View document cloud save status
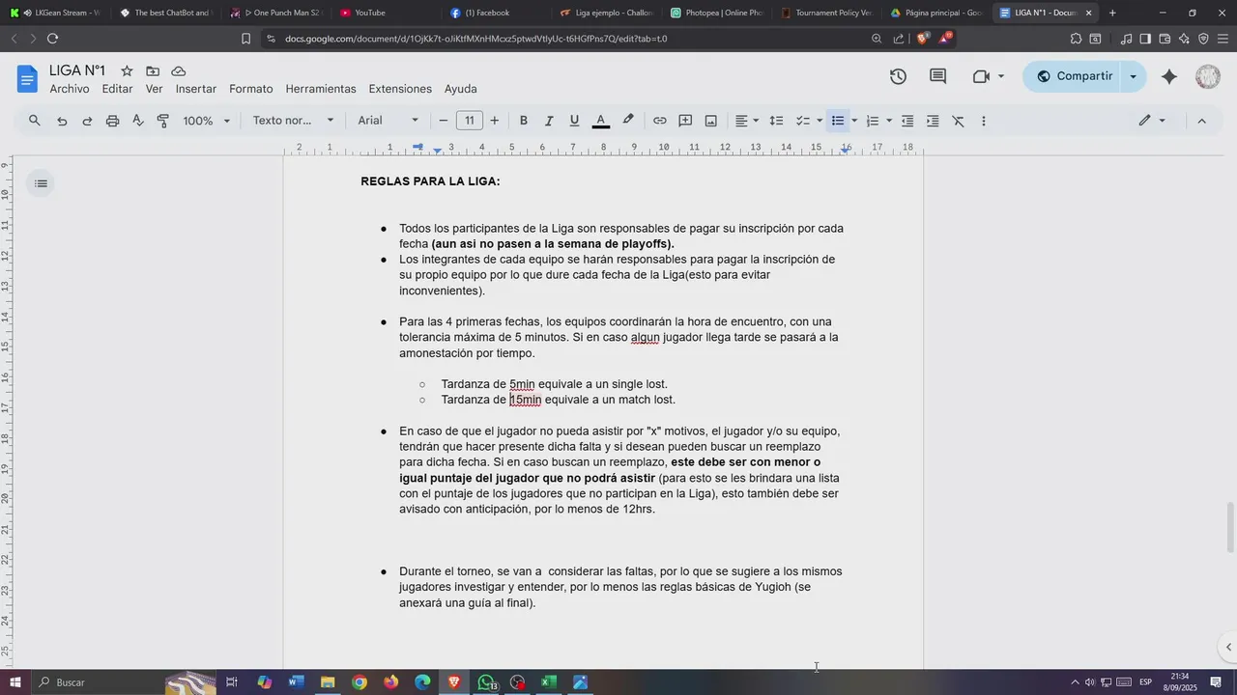Screen dimensions: 1237x695 coord(179,71)
